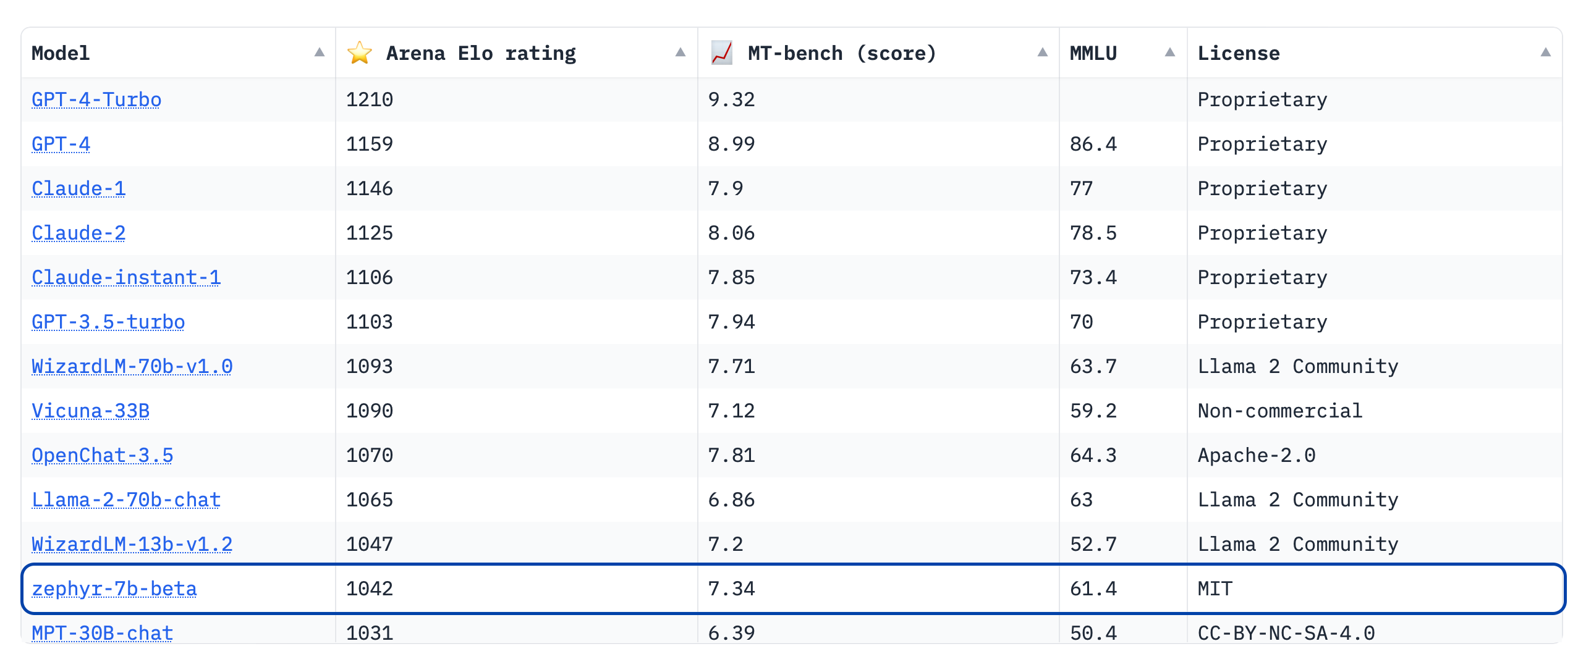
Task: Click the MIT license cell
Action: tap(1215, 589)
